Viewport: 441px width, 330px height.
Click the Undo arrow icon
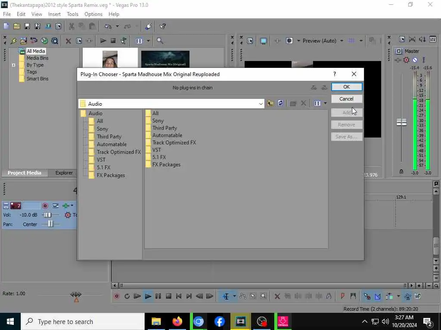point(108,26)
